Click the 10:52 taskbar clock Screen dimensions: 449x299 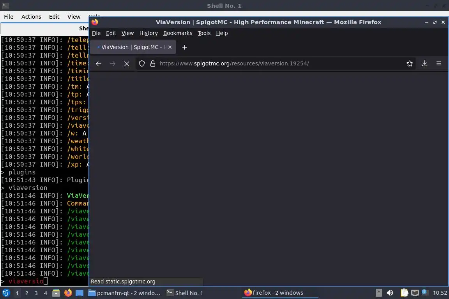click(440, 293)
